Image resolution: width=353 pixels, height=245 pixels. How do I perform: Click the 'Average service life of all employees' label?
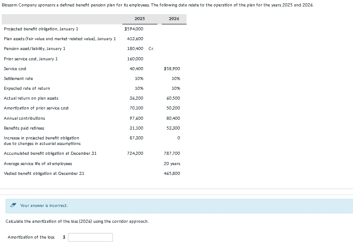click(38, 164)
